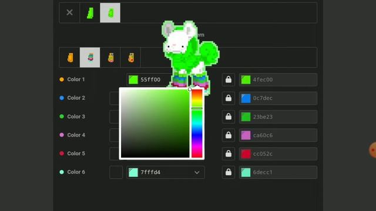Toggle lock for color 6decc1

(229, 172)
